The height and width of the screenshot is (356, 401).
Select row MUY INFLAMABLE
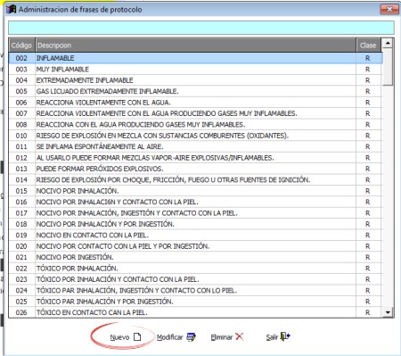tap(195, 70)
